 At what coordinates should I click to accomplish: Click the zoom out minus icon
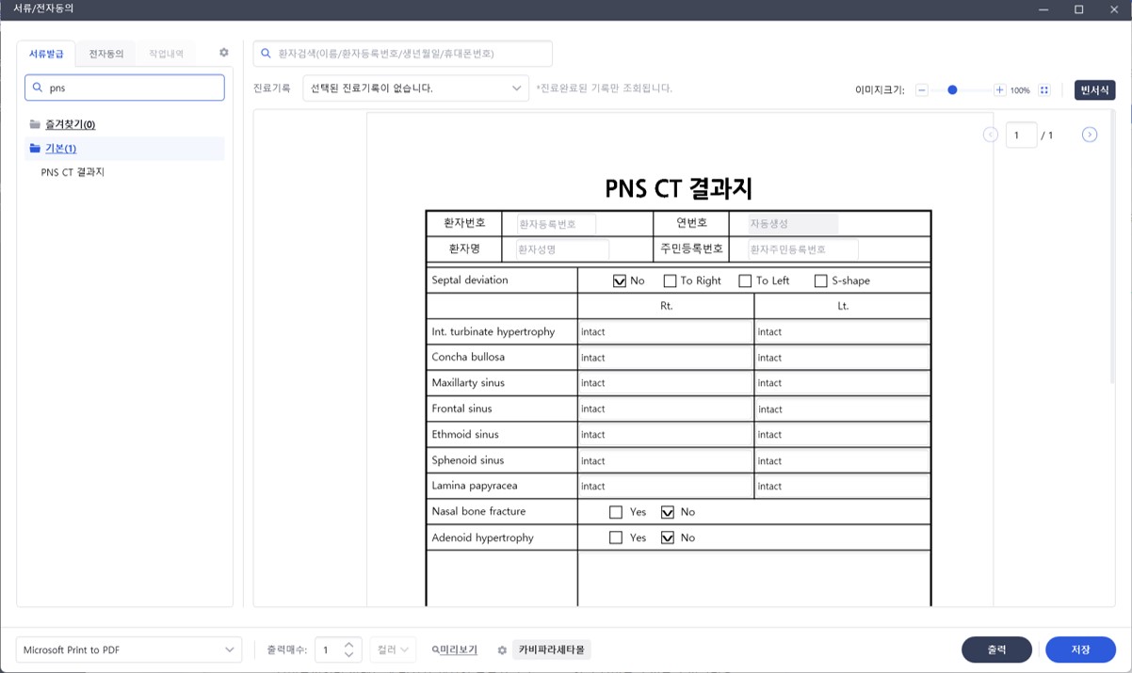(x=923, y=89)
